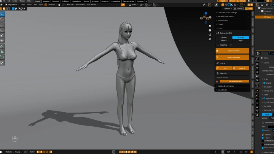Expand the Rigging & Animation panel
This screenshot has width=274, height=154.
(232, 86)
